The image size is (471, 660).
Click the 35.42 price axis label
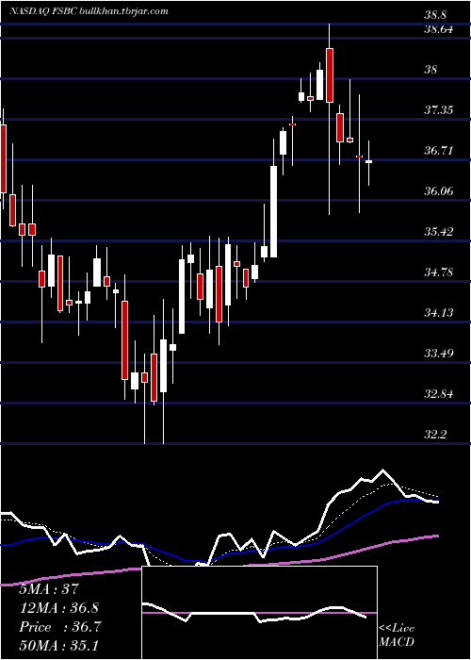[438, 232]
